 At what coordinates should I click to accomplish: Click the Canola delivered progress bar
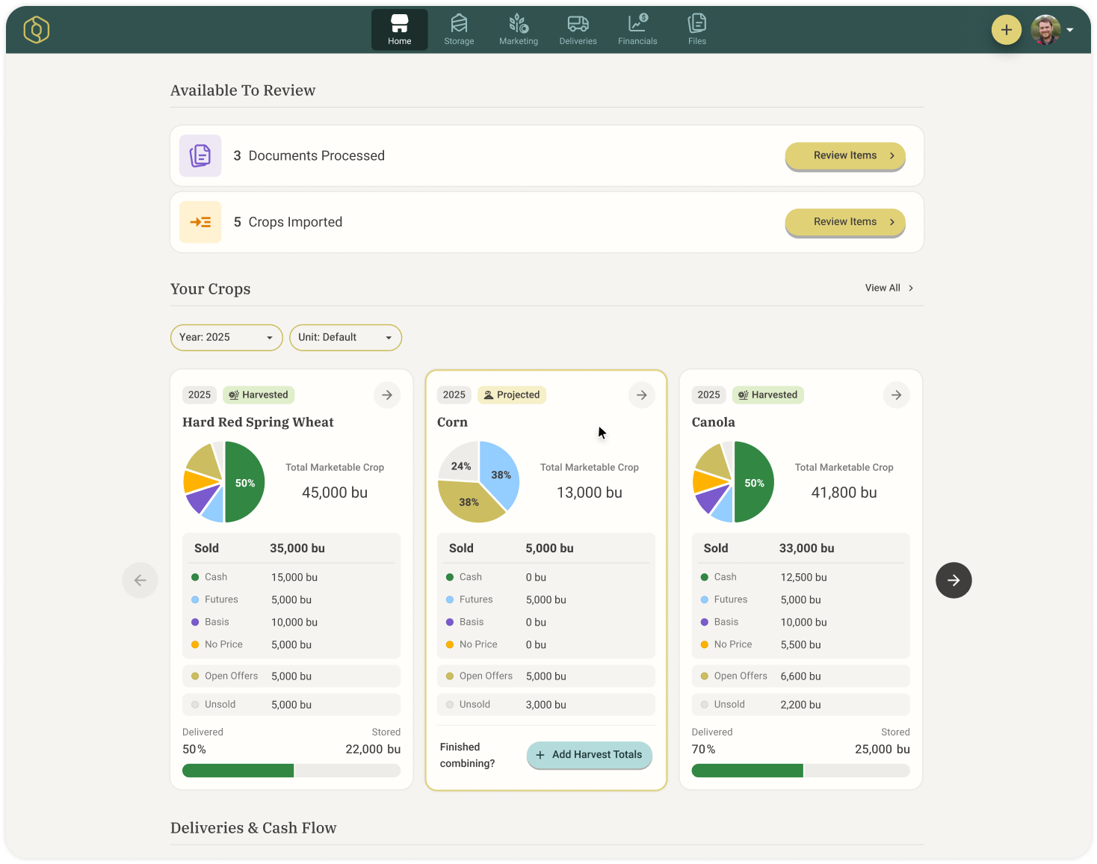pos(800,771)
